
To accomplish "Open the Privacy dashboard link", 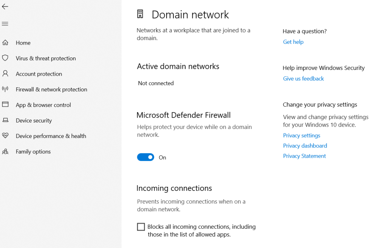I will point(305,146).
